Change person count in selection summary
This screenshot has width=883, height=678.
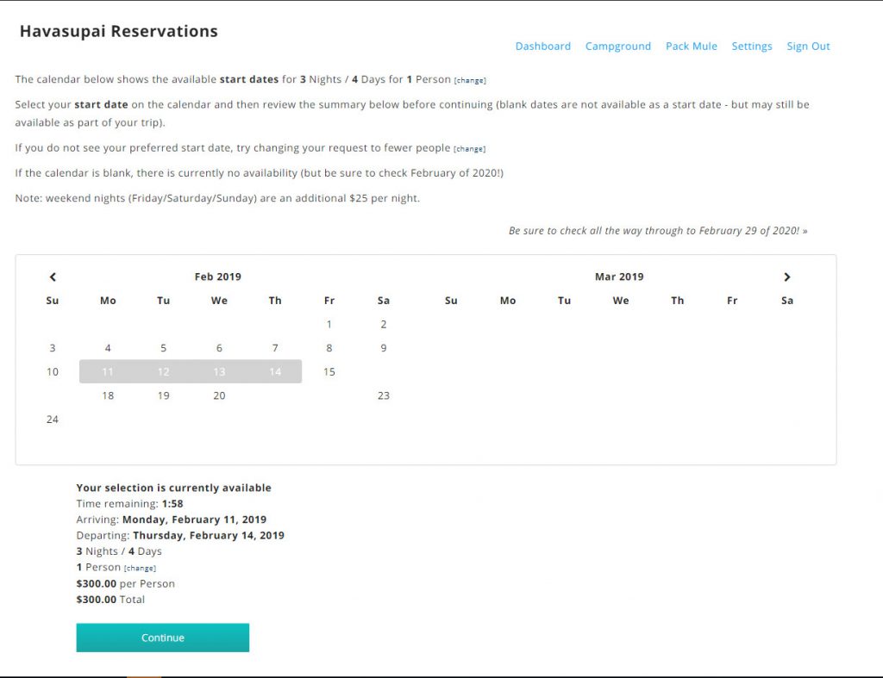[x=140, y=569]
